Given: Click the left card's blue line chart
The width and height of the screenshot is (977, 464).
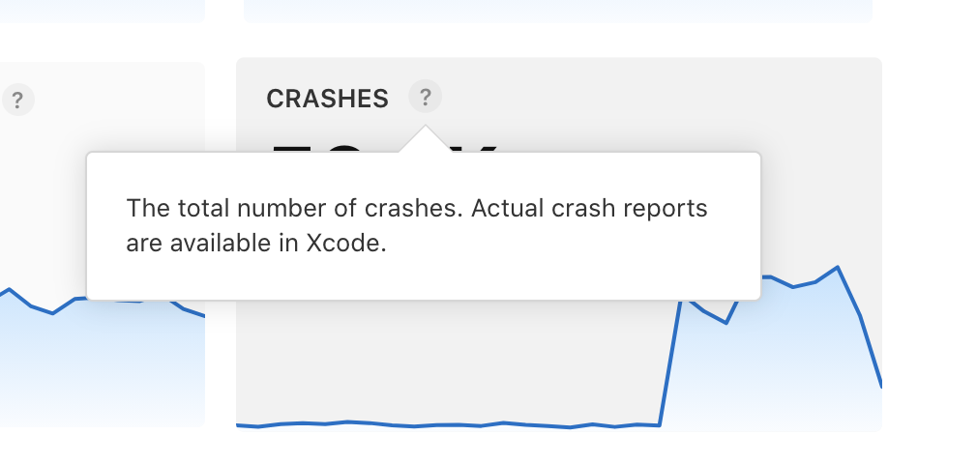Looking at the screenshot, I should tap(53, 312).
